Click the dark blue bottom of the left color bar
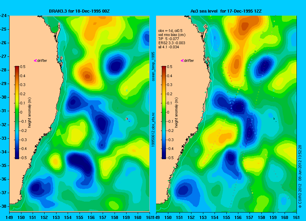The height and width of the screenshot is (221, 306). pyautogui.click(x=17, y=157)
